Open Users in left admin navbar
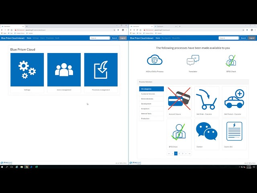257x193 pixels. tap(43, 38)
